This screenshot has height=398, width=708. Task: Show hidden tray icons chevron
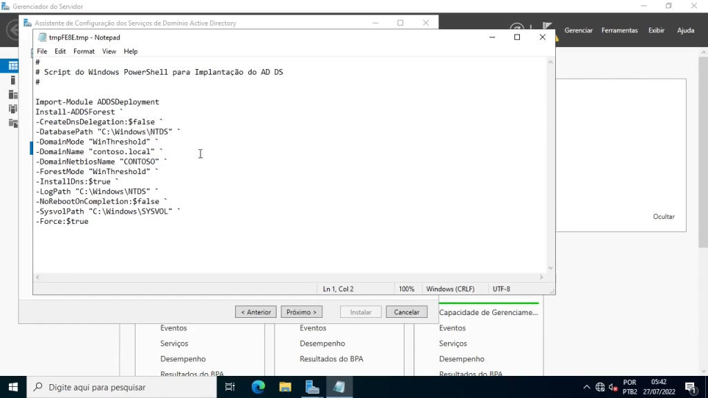[586, 387]
